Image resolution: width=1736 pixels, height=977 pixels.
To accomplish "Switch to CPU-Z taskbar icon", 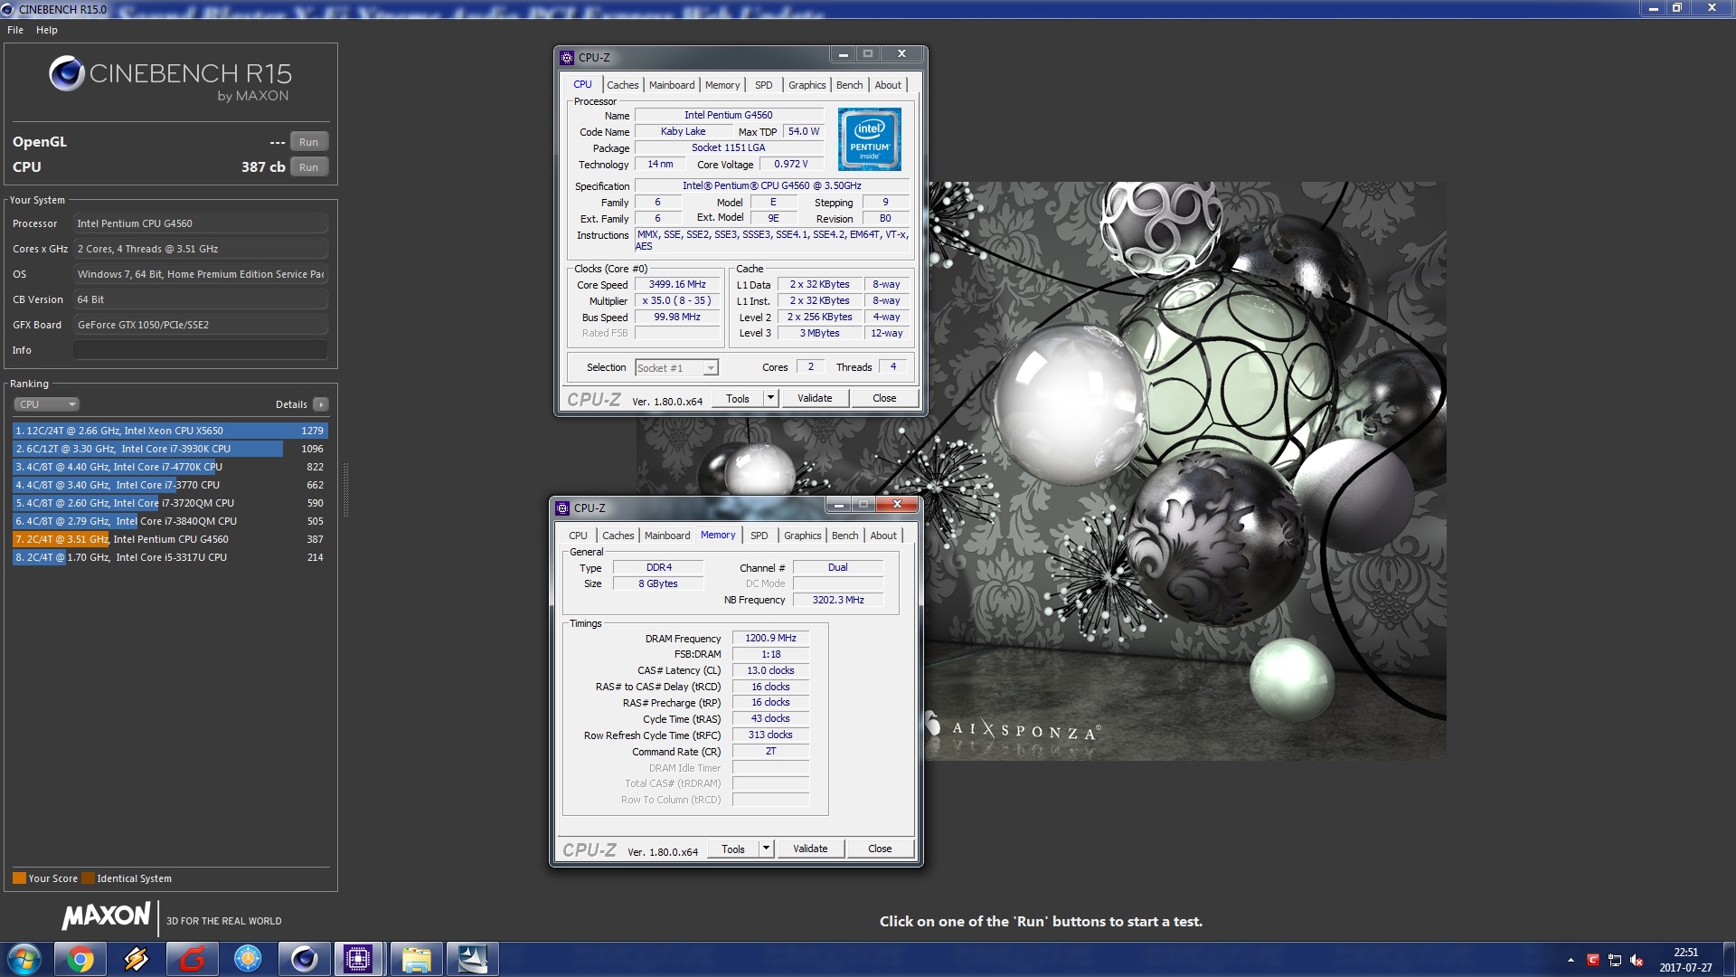I will click(x=359, y=959).
